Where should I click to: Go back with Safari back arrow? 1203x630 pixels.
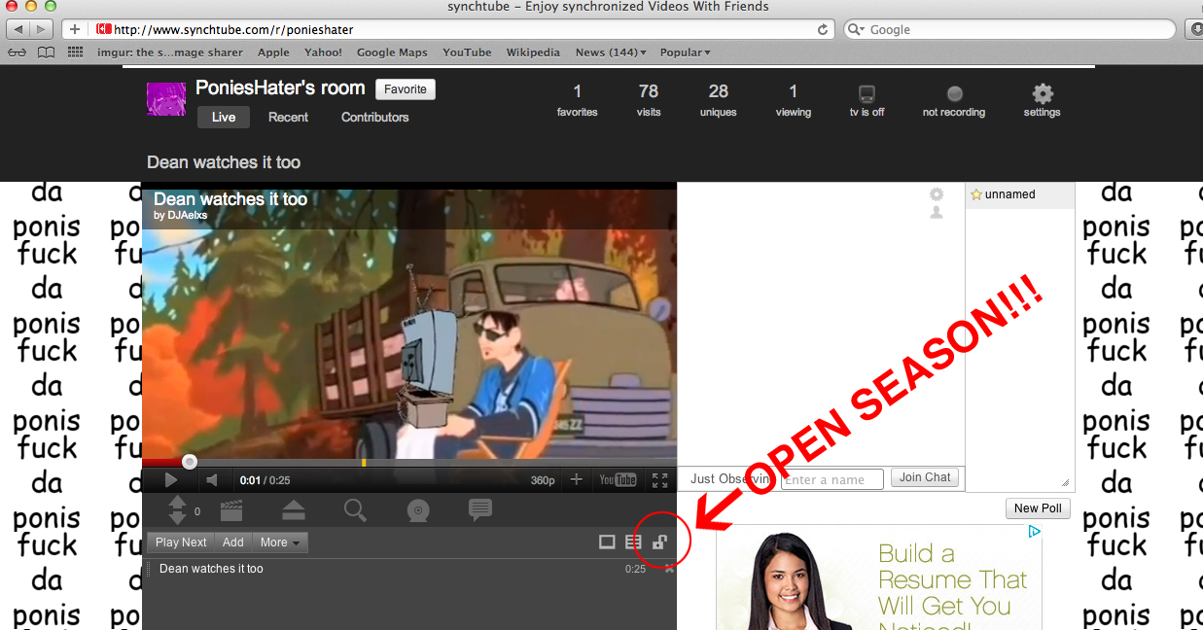pos(19,29)
